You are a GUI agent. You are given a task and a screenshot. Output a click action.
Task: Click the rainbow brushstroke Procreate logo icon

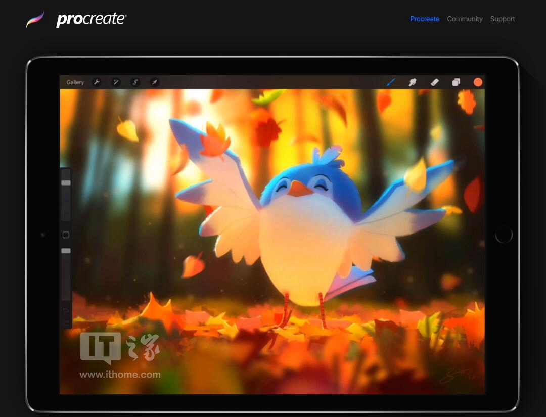tap(35, 19)
